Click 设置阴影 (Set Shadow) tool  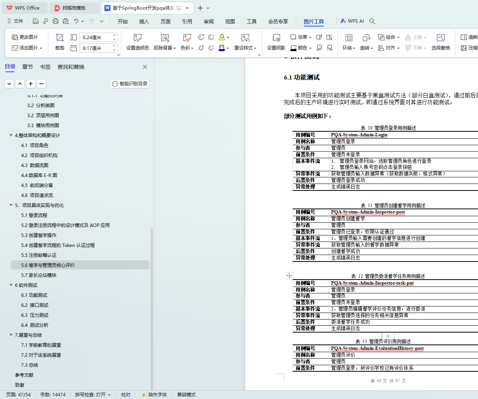(x=276, y=42)
